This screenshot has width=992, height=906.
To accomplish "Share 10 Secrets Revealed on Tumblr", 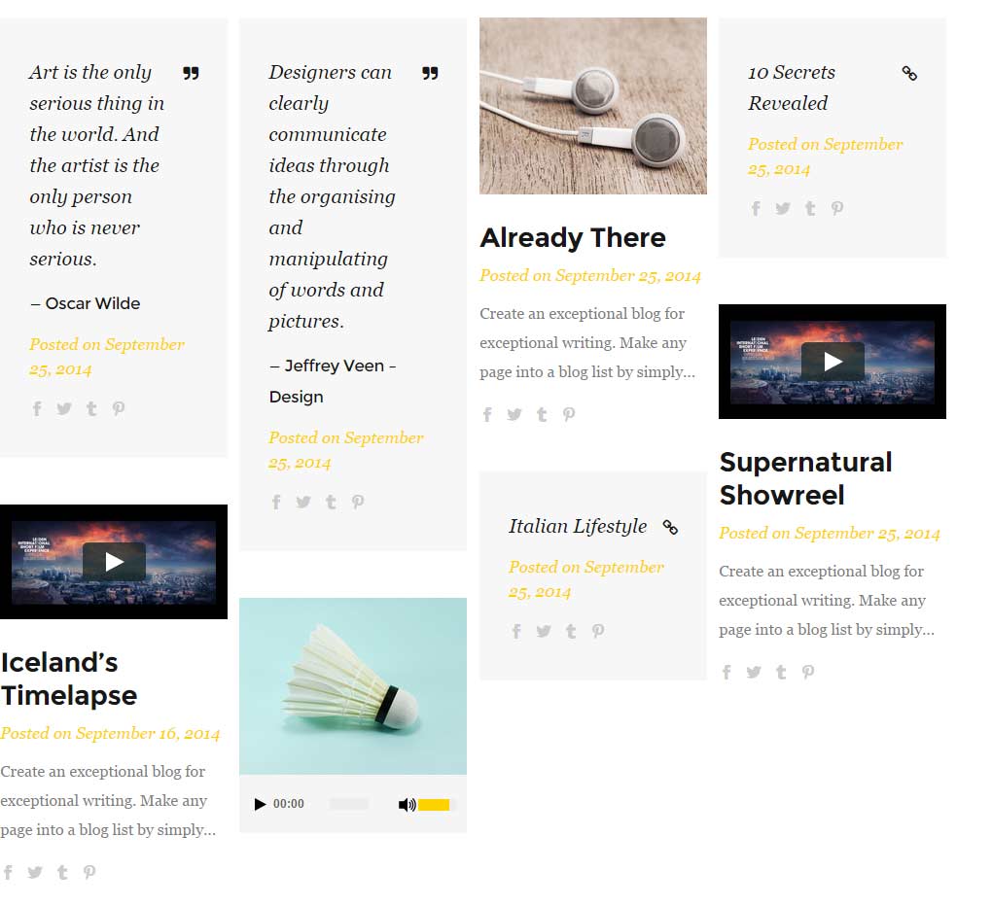I will pos(810,208).
